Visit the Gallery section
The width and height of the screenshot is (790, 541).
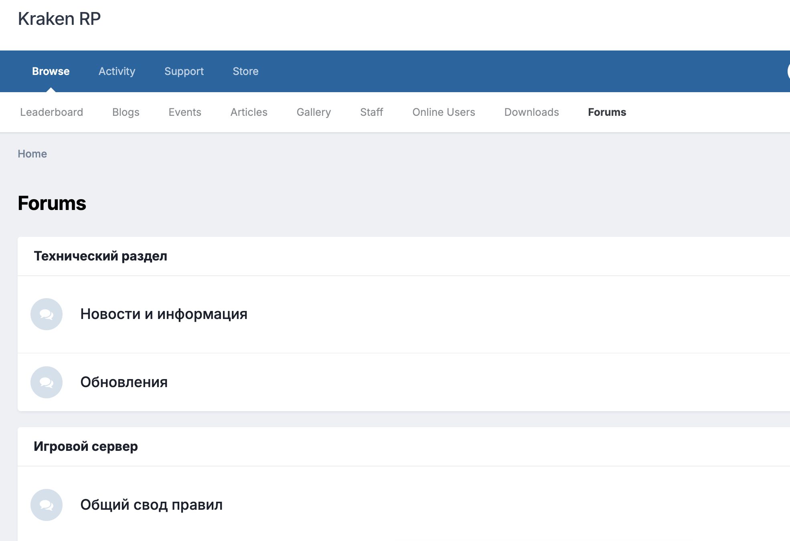point(314,112)
